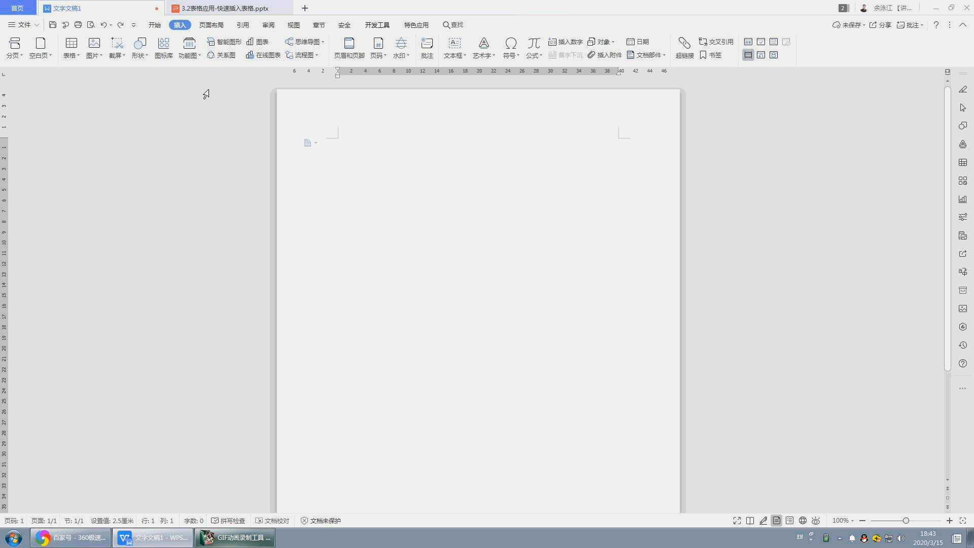Image resolution: width=974 pixels, height=548 pixels.
Task: Click 查找 search button
Action: (453, 25)
